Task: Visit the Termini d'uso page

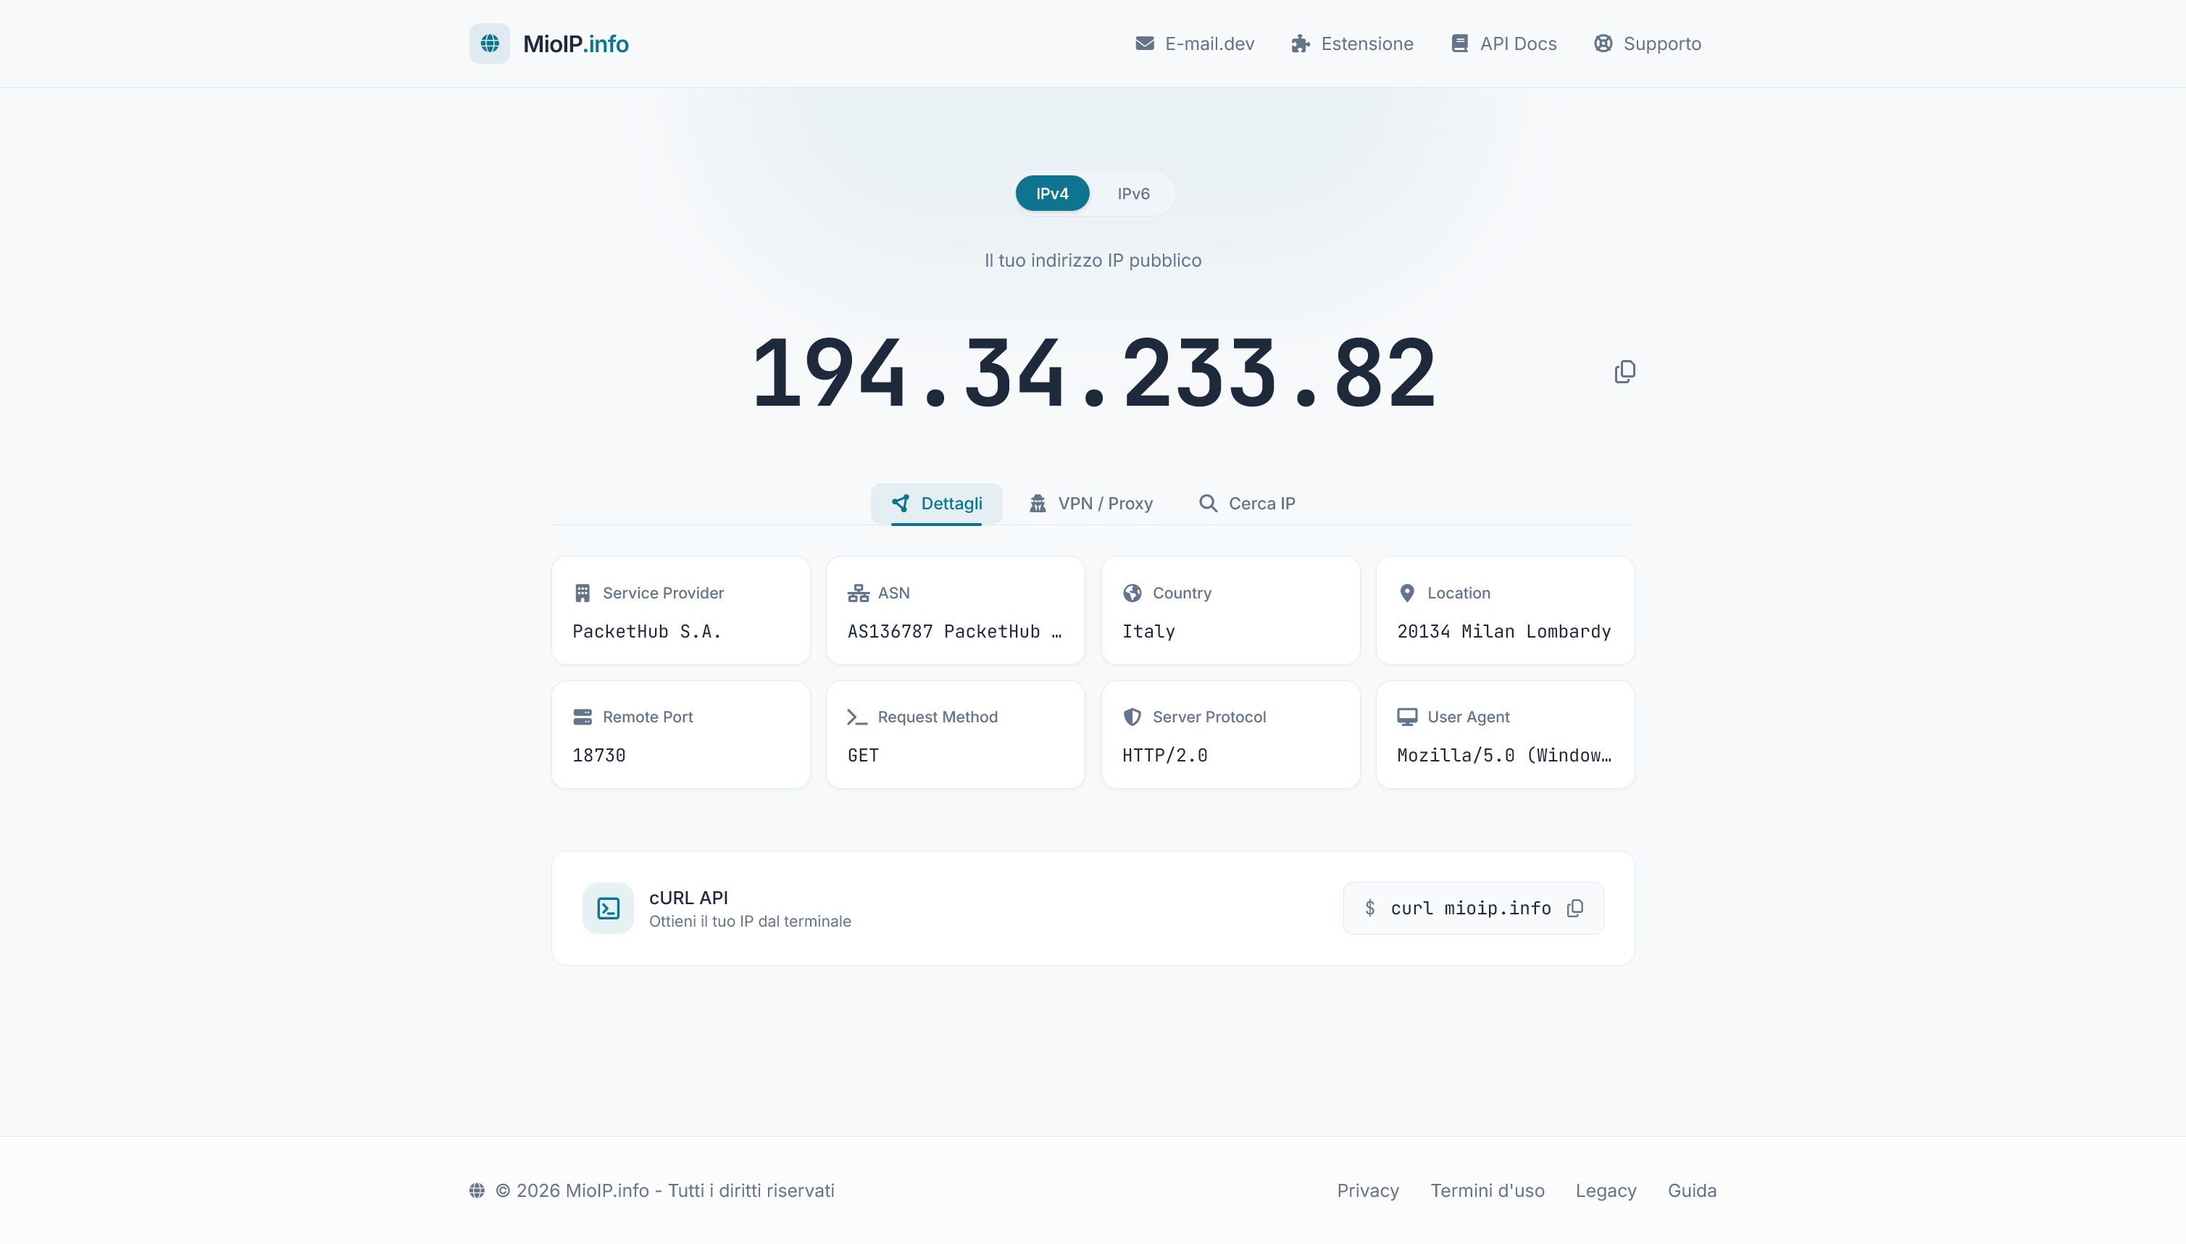Action: click(x=1486, y=1190)
